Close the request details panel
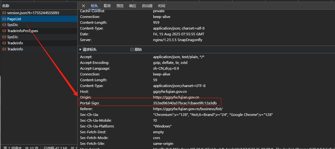This screenshot has width=335, height=149. [84, 6]
